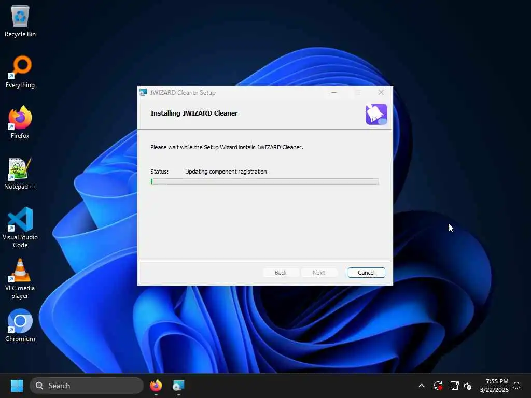Select the Visual Studio Code desktop shortcut
Image resolution: width=531 pixels, height=398 pixels.
pyautogui.click(x=20, y=228)
